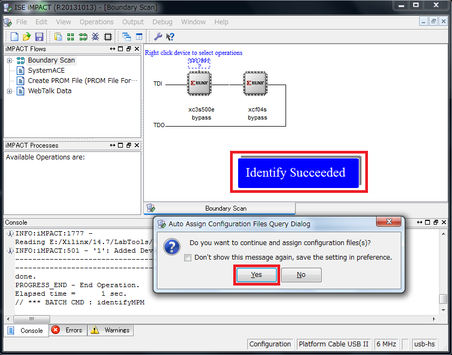Click the wrench preferences icon
This screenshot has width=452, height=355.
[158, 37]
